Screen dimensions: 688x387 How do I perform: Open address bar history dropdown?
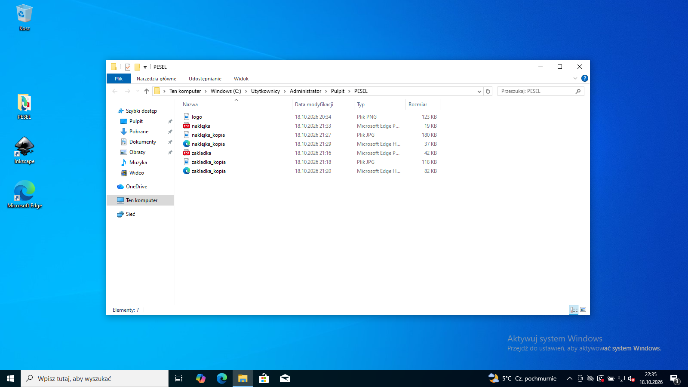[x=479, y=91]
